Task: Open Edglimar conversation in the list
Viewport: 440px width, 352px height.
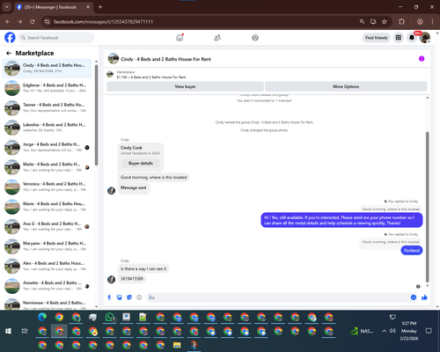Action: coord(47,88)
